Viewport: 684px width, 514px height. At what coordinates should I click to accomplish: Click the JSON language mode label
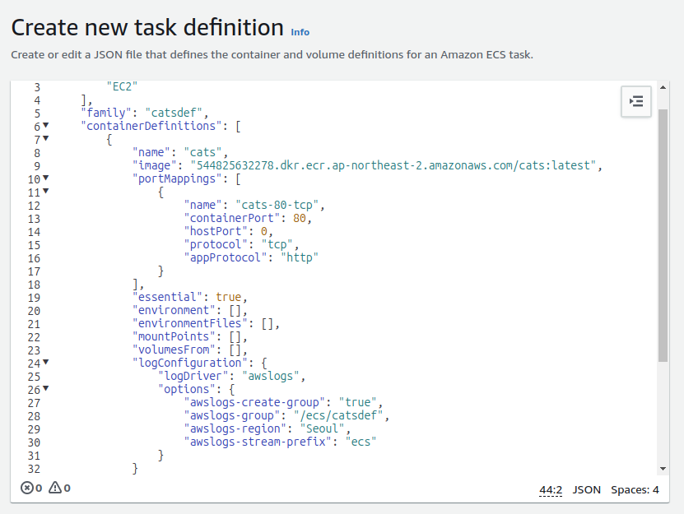586,490
